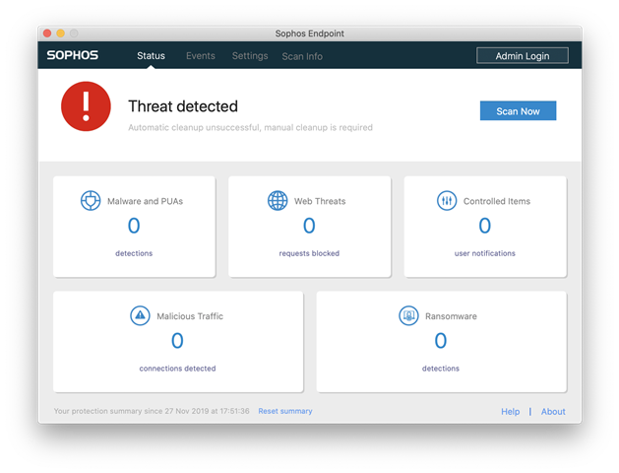Click the red threat alert icon
This screenshot has width=619, height=473.
[86, 106]
